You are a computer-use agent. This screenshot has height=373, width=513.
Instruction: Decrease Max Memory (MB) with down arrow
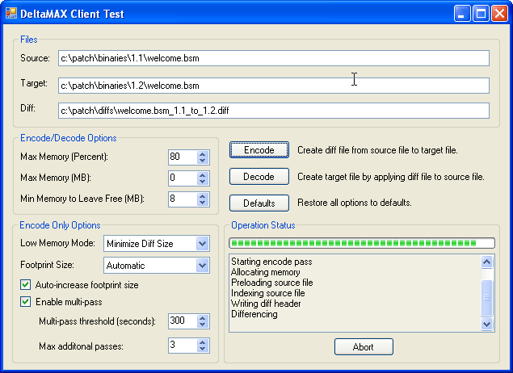pos(203,182)
